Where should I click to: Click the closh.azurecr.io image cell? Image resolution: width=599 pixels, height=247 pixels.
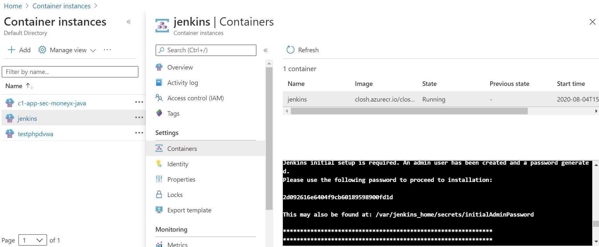pos(385,99)
